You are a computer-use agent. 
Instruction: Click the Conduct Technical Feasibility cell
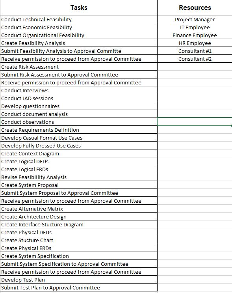point(79,19)
